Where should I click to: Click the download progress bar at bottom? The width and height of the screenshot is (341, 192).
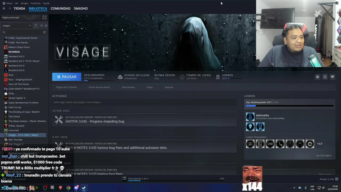(176, 181)
